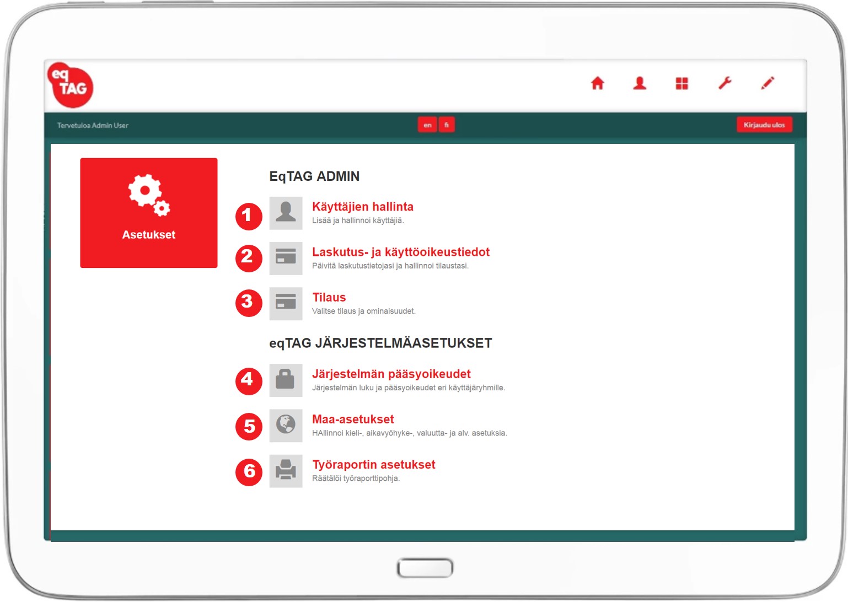Go to the home page icon

[598, 83]
